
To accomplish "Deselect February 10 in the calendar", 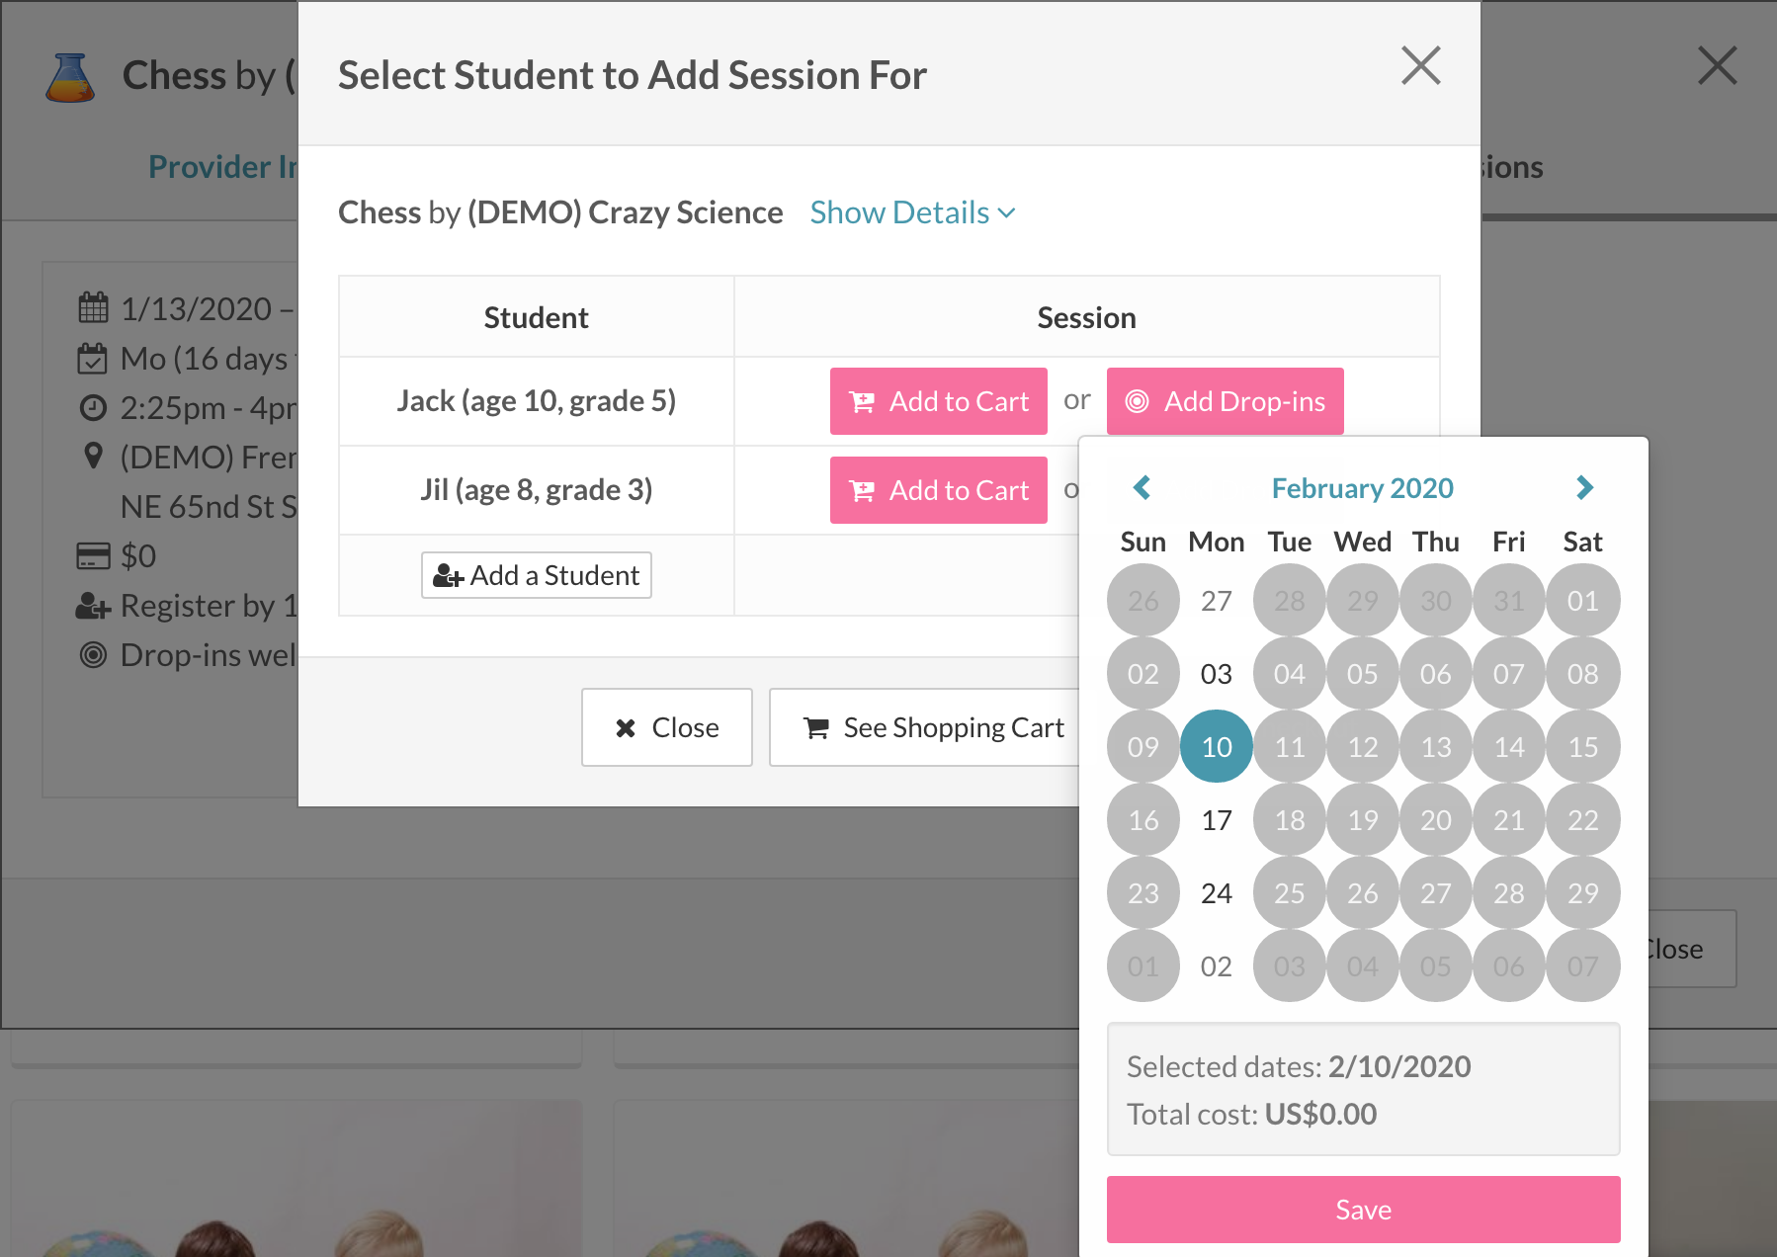I will [1217, 747].
